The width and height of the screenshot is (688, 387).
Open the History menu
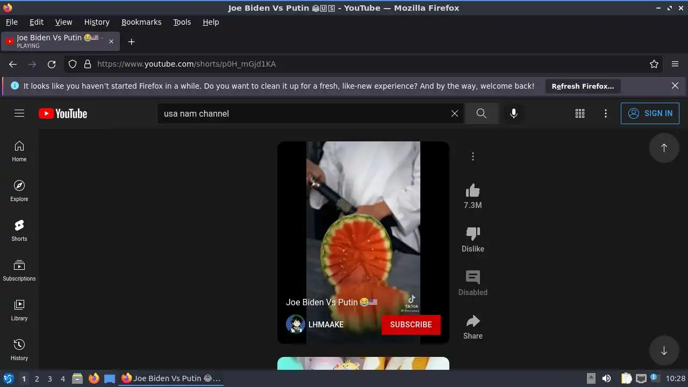tap(97, 22)
